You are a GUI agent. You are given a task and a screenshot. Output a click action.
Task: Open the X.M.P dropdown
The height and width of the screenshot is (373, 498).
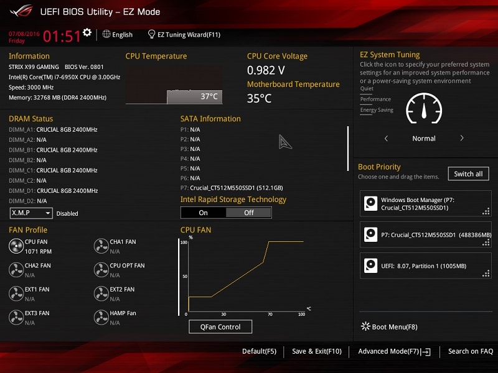(x=31, y=213)
